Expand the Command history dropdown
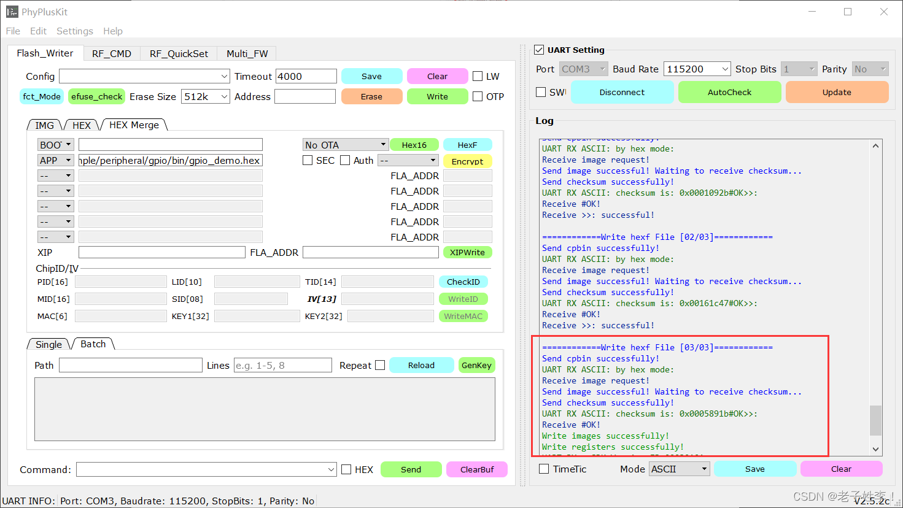 (x=206, y=469)
